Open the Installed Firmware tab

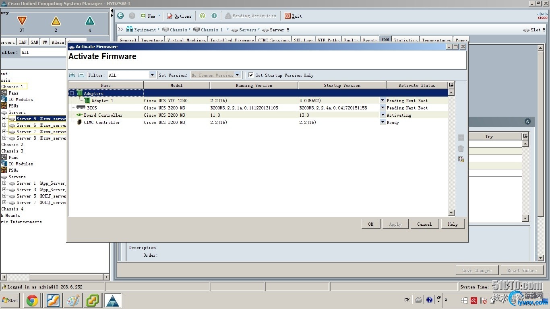click(232, 40)
